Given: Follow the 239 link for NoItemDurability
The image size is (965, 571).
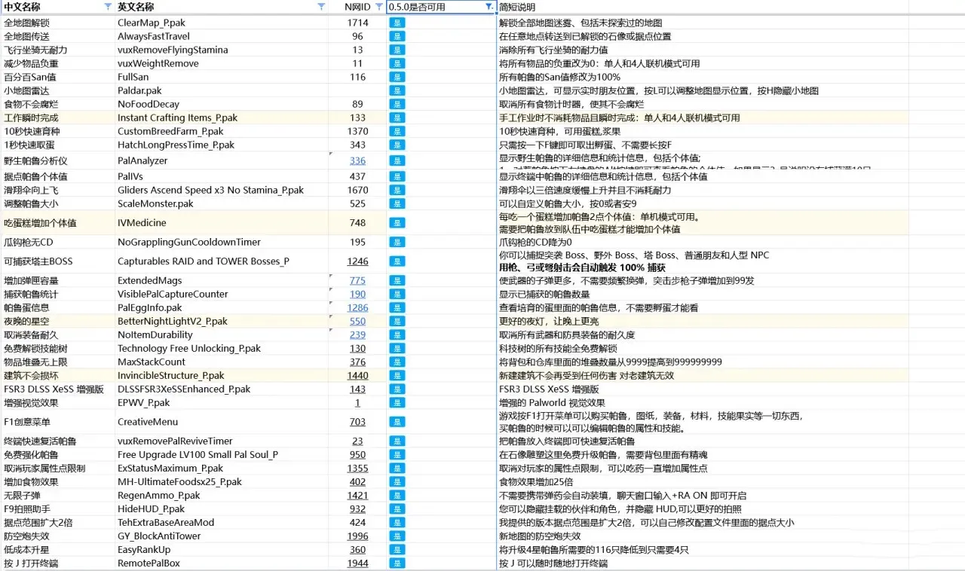Looking at the screenshot, I should pyautogui.click(x=357, y=334).
